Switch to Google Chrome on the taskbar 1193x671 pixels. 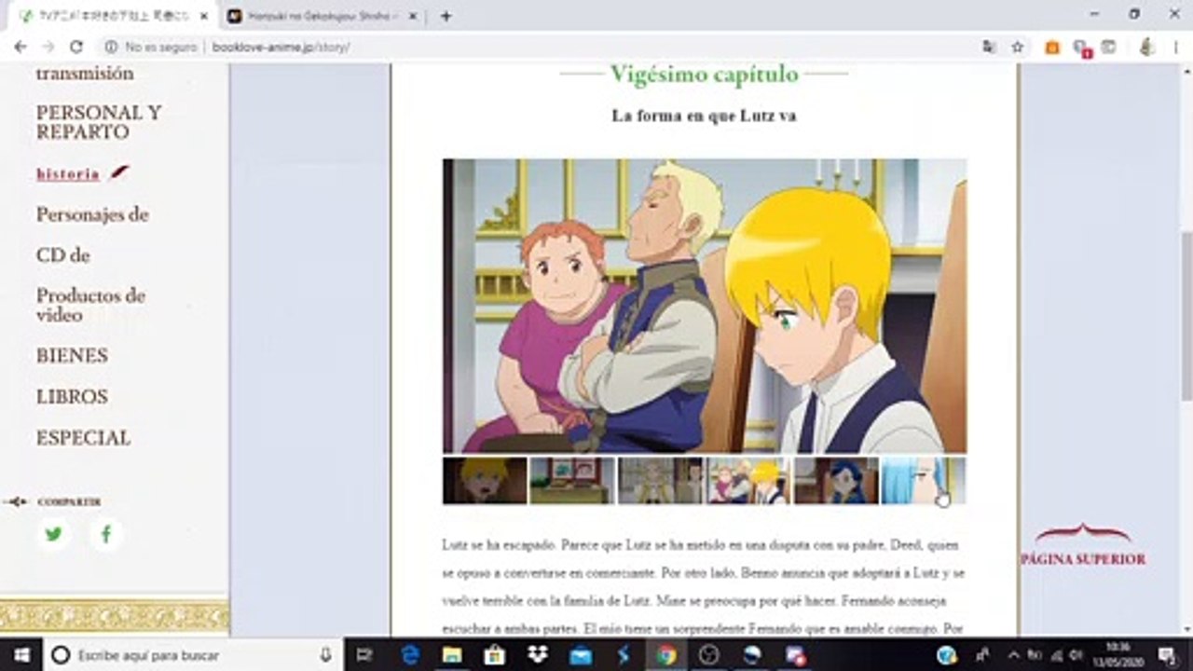coord(665,655)
